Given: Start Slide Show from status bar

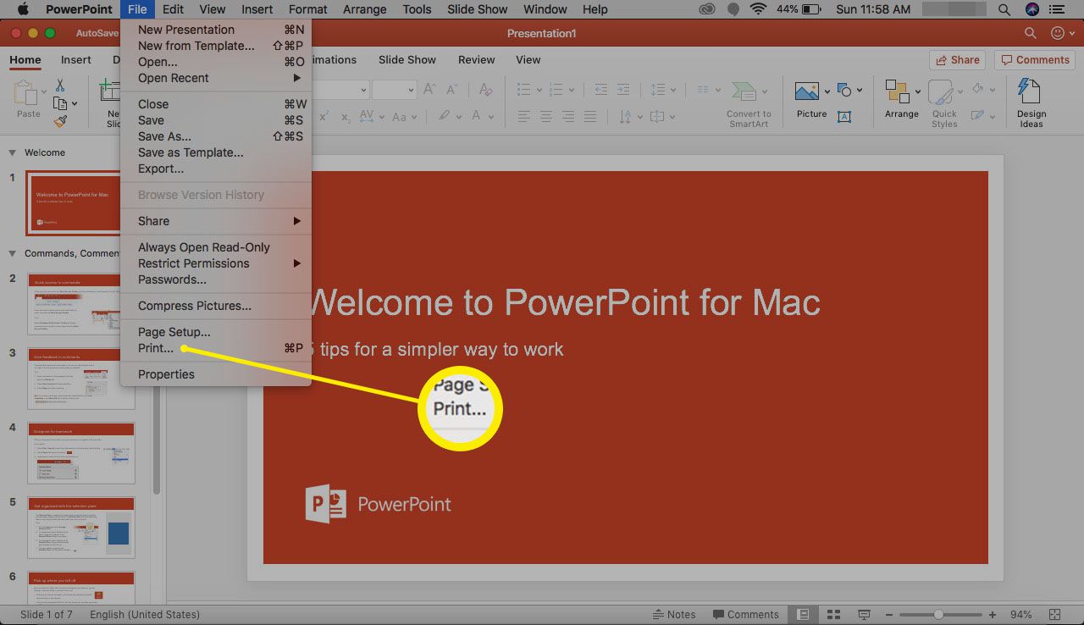Looking at the screenshot, I should click(x=865, y=614).
